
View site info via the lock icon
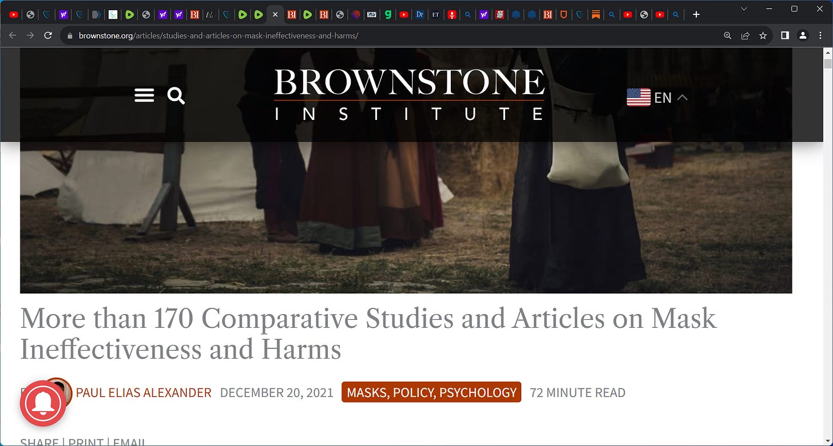pos(70,35)
